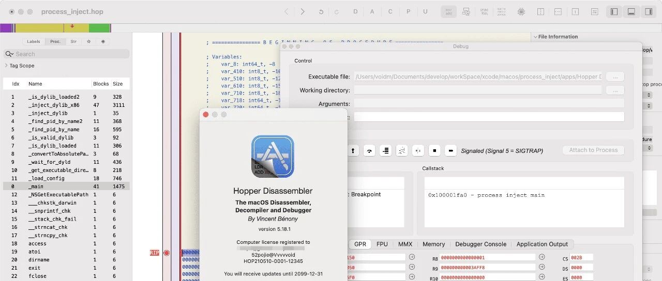Click the step-out up-arrow debug button
Viewport: 662px width, 281px height.
click(x=353, y=150)
